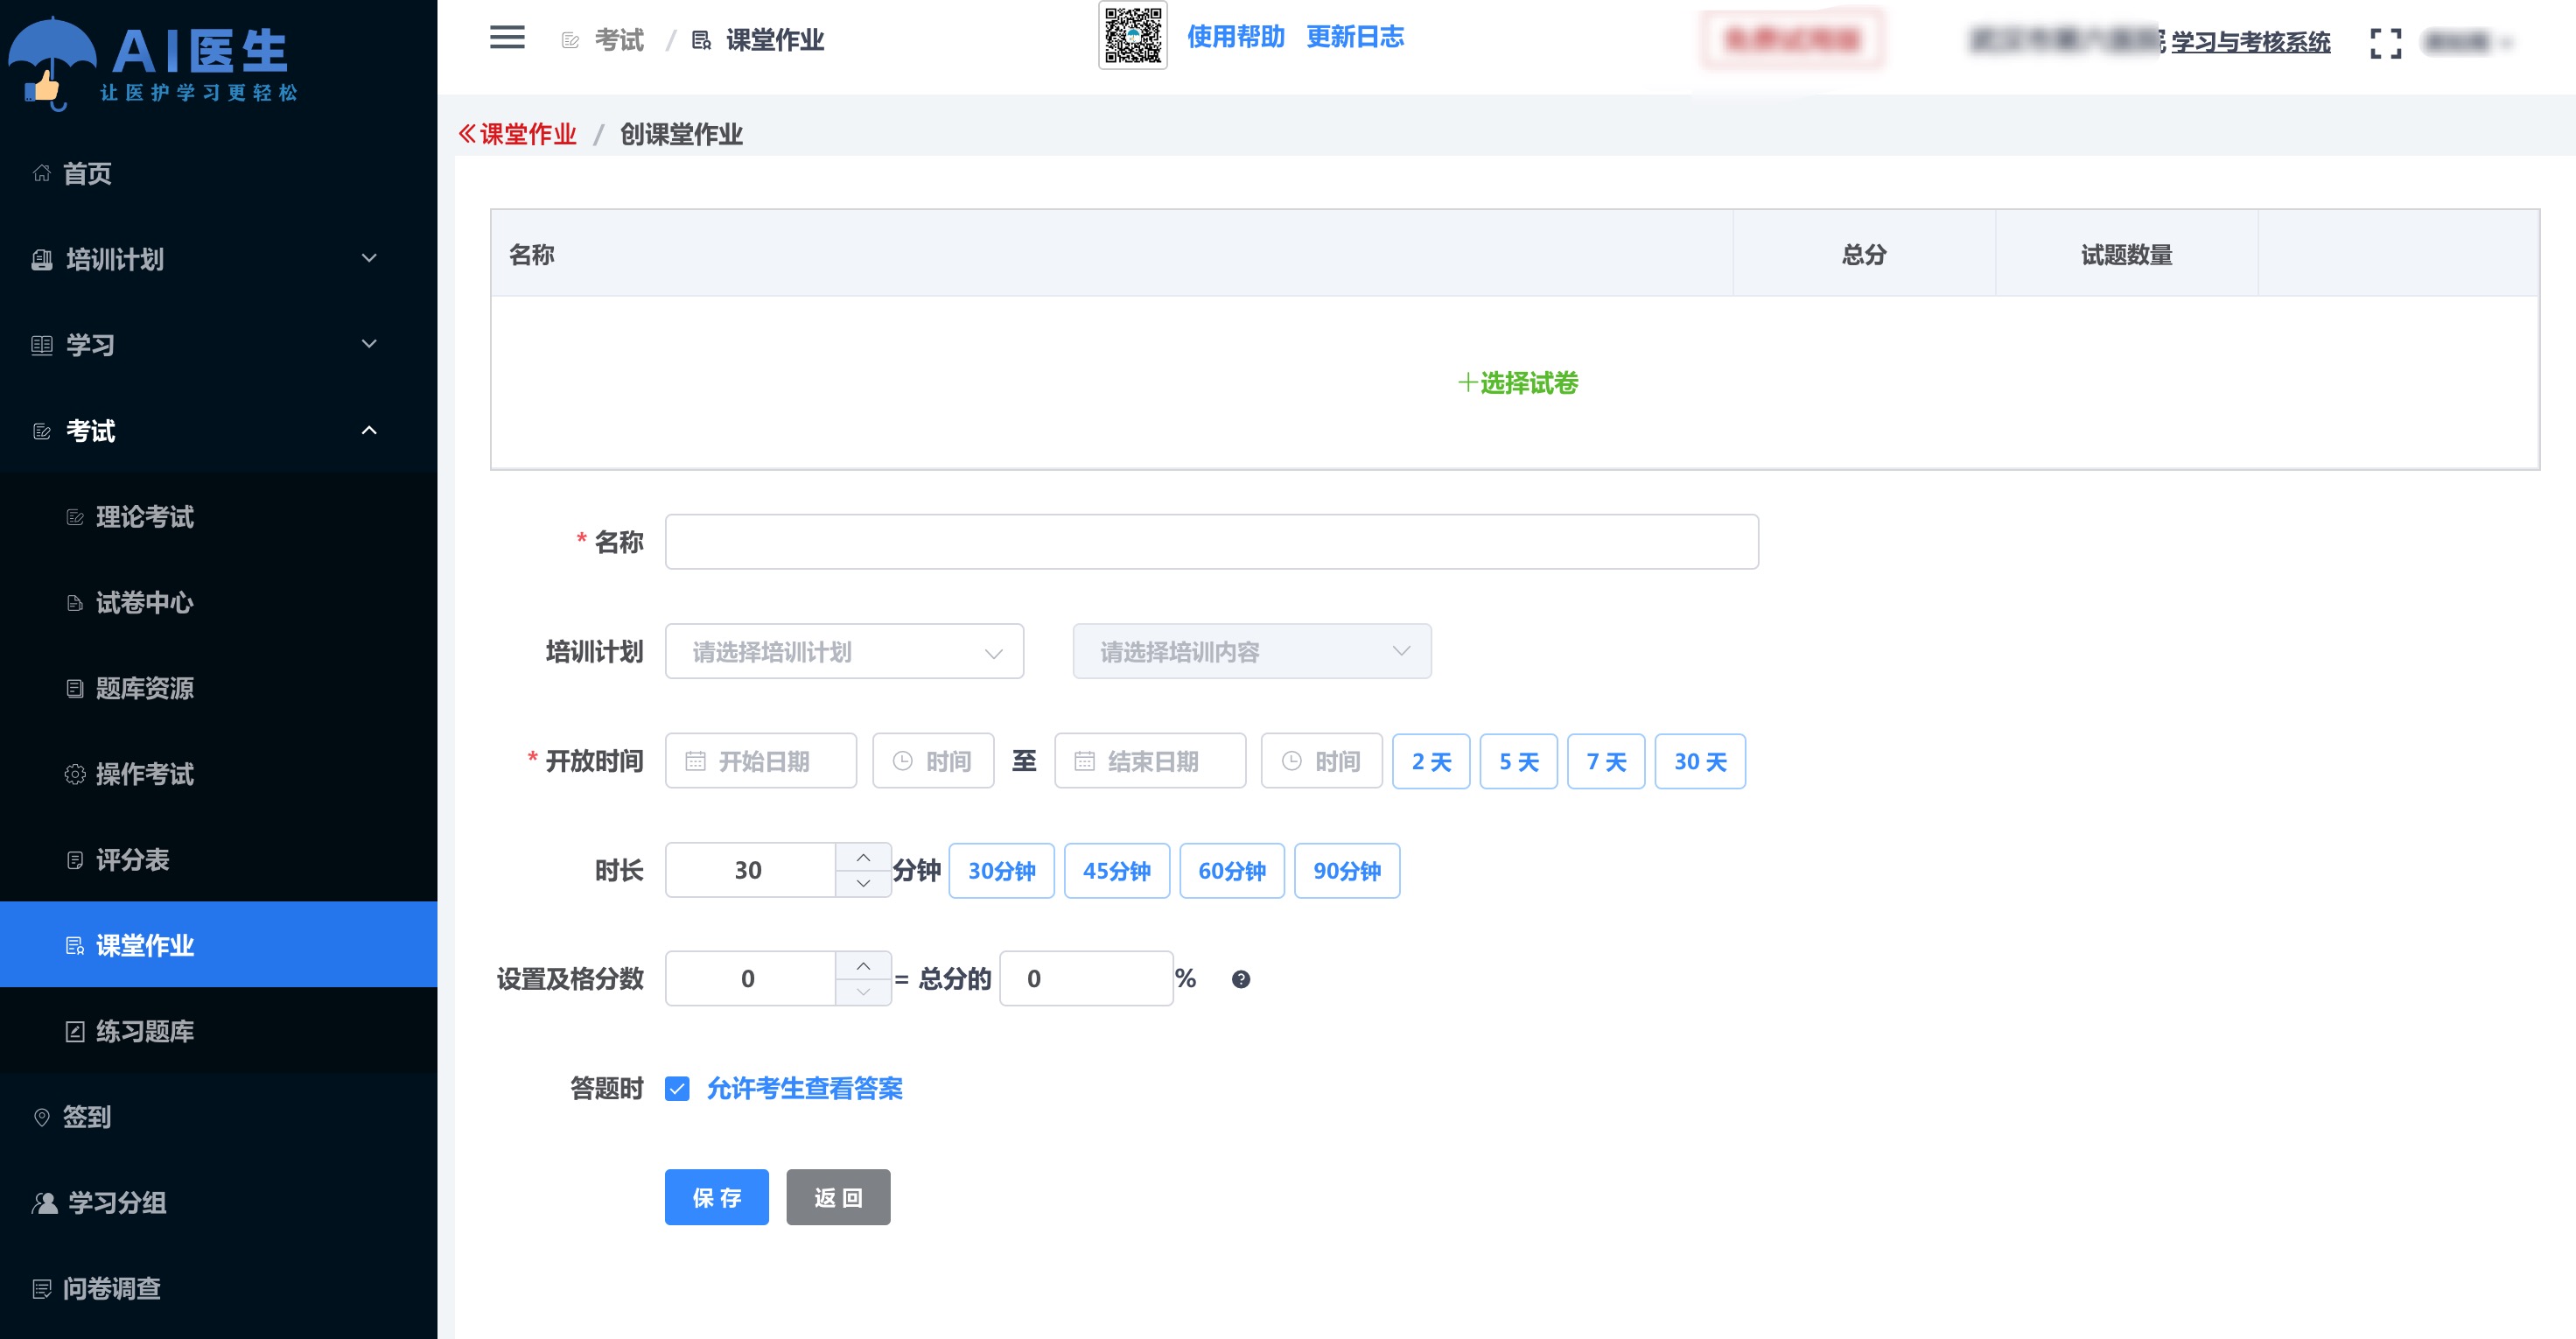Open the 请选择培训内容 dropdown
2576x1339 pixels.
pyautogui.click(x=1251, y=652)
